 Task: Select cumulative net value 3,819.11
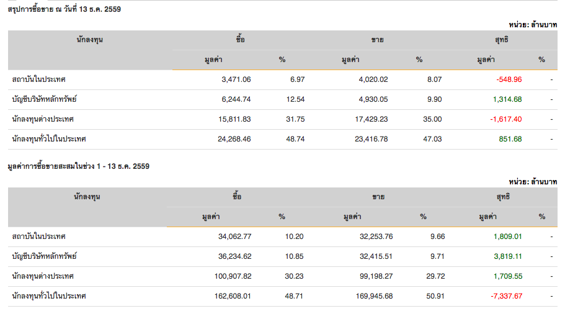507,256
